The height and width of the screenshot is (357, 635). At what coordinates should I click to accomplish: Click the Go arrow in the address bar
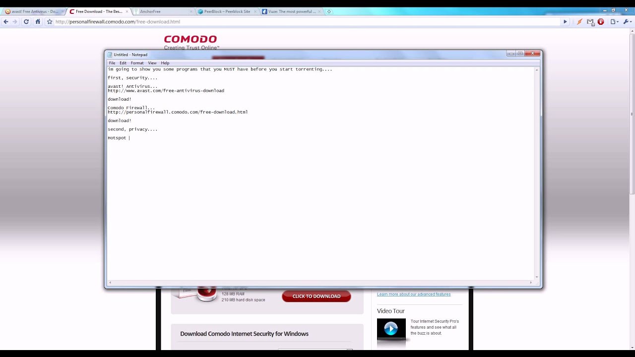pyautogui.click(x=565, y=22)
